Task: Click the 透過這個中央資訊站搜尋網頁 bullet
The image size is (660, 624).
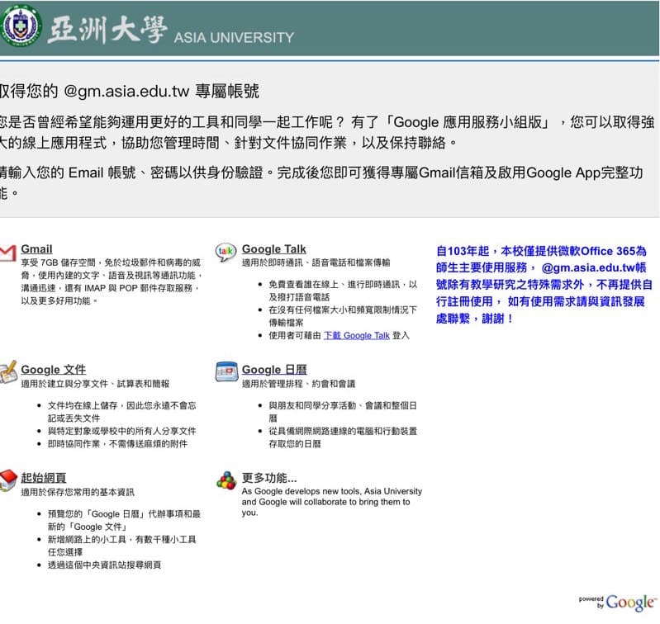Action: (x=104, y=565)
